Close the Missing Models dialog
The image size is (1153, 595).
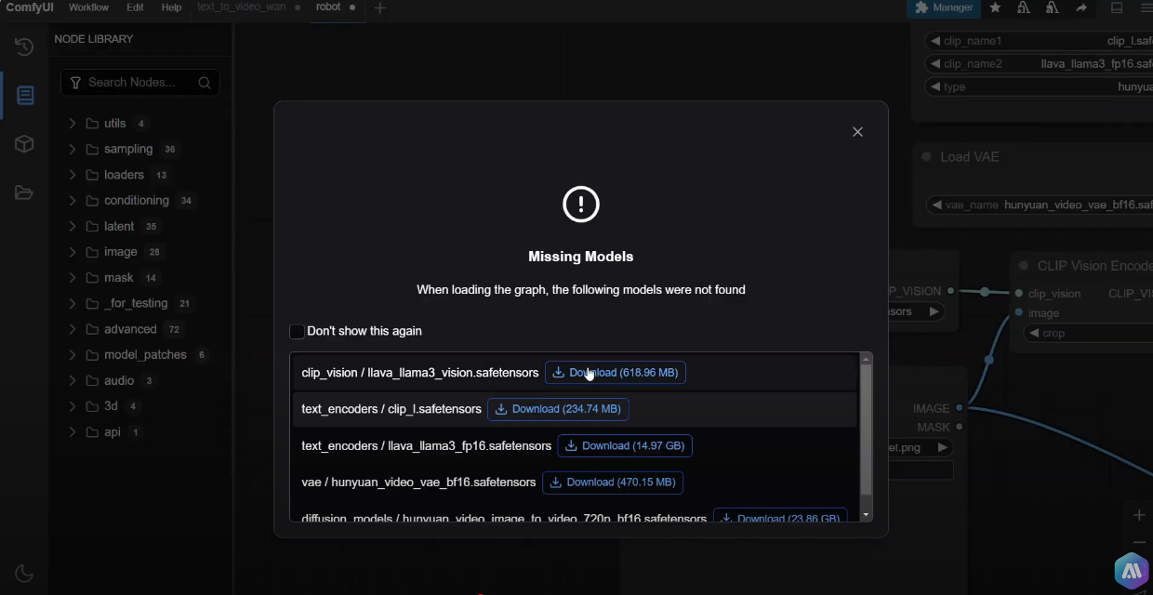tap(857, 132)
